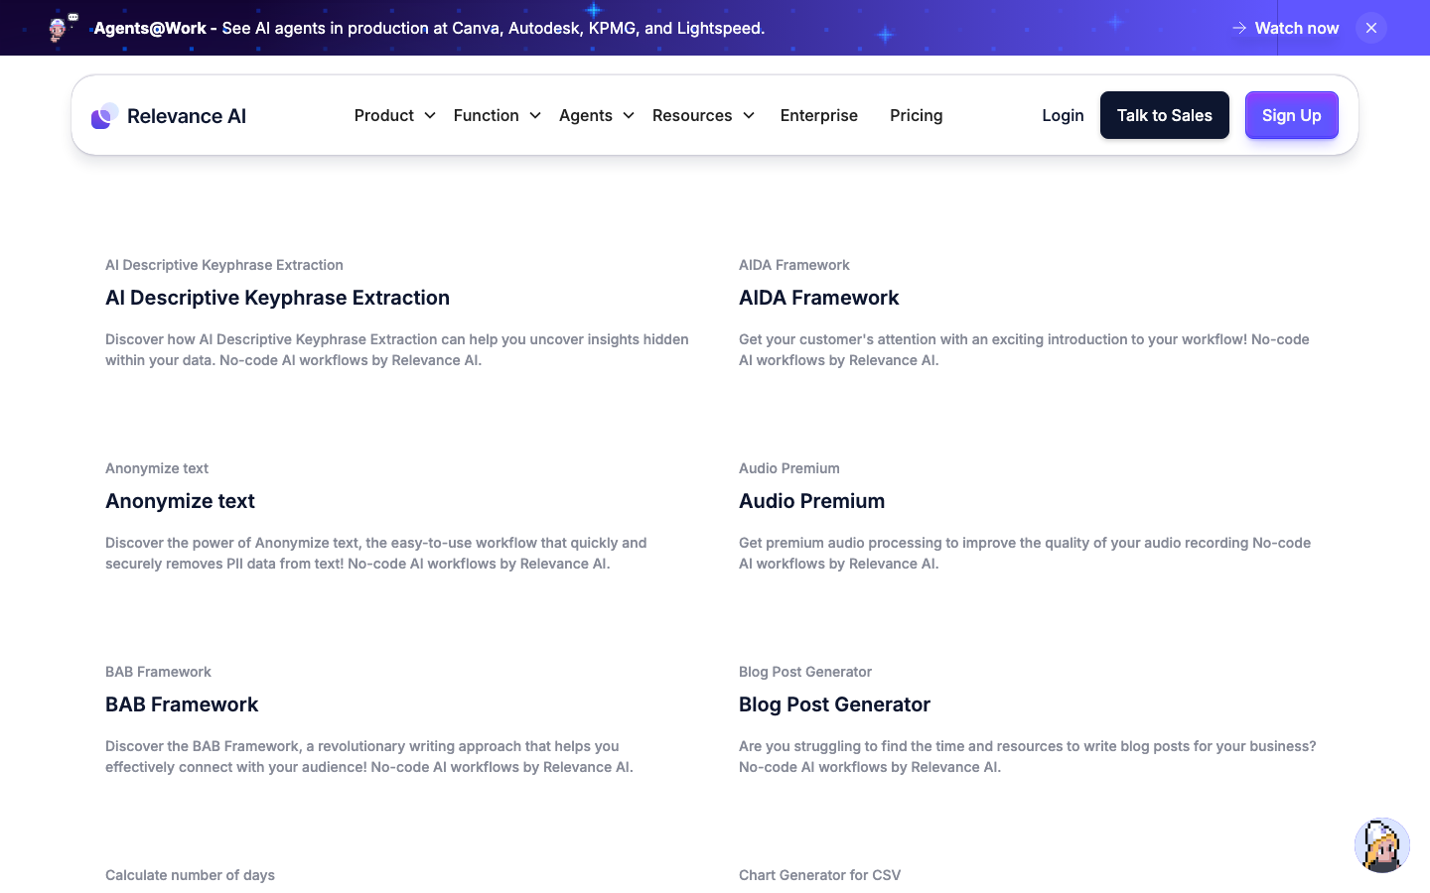Open the Agents dropdown chevron
Screen dimensions: 1430x893
coord(629,115)
